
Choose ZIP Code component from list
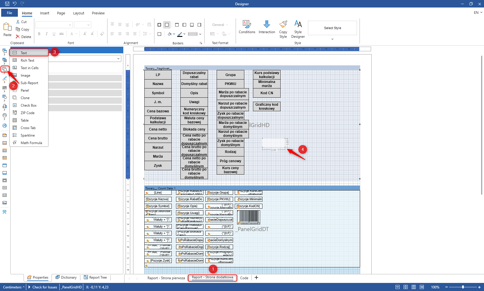(27, 113)
